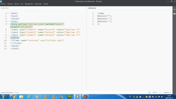Click the yellow circle tray icon
This screenshot has height=99, width=176.
coord(147,97)
